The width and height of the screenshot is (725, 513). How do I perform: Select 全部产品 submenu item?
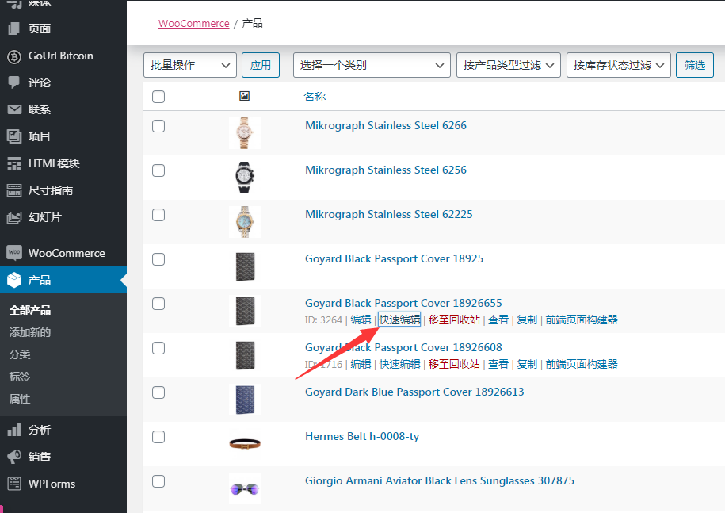(x=30, y=310)
